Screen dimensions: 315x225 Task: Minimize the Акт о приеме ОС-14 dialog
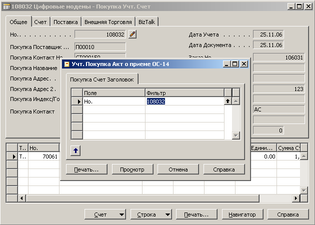(226, 64)
